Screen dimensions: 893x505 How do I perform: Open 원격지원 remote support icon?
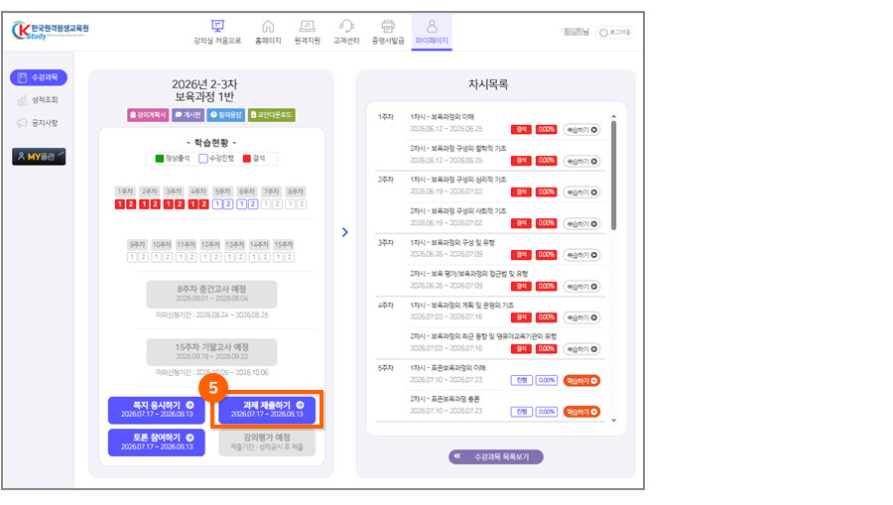pos(307,32)
